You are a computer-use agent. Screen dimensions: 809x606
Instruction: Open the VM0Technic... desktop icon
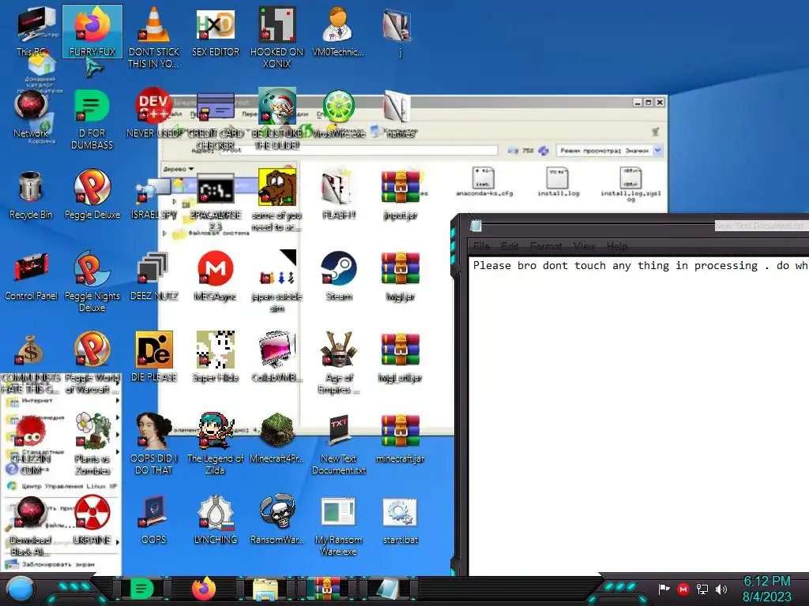pos(338,32)
